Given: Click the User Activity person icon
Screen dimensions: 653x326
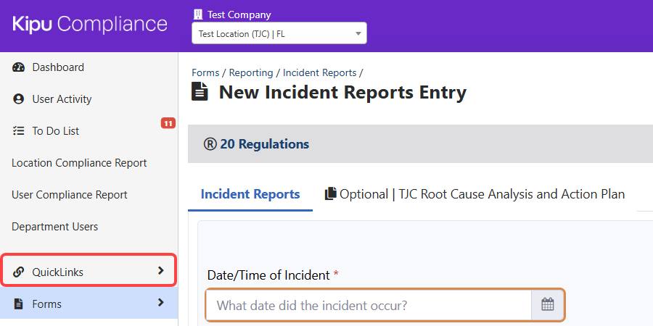Looking at the screenshot, I should [x=19, y=99].
